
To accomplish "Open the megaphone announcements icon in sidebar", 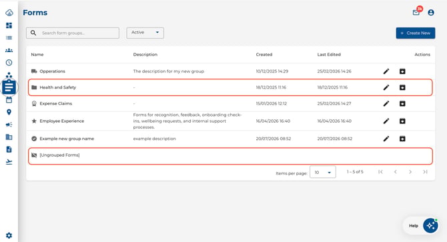I will pyautogui.click(x=9, y=125).
